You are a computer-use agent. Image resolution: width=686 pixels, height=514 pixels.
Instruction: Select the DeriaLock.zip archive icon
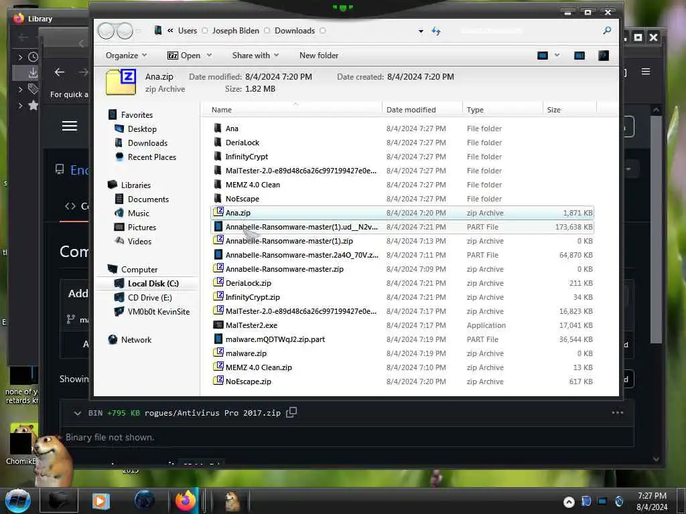218,282
